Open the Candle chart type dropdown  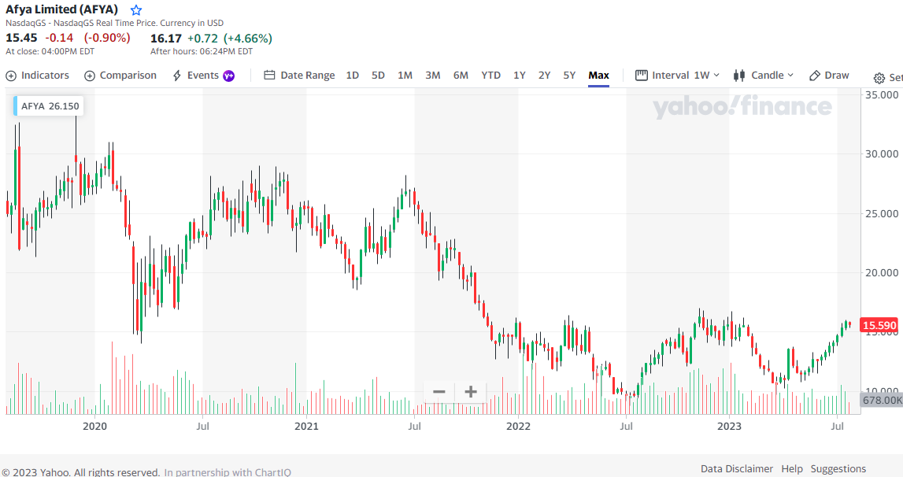click(764, 76)
